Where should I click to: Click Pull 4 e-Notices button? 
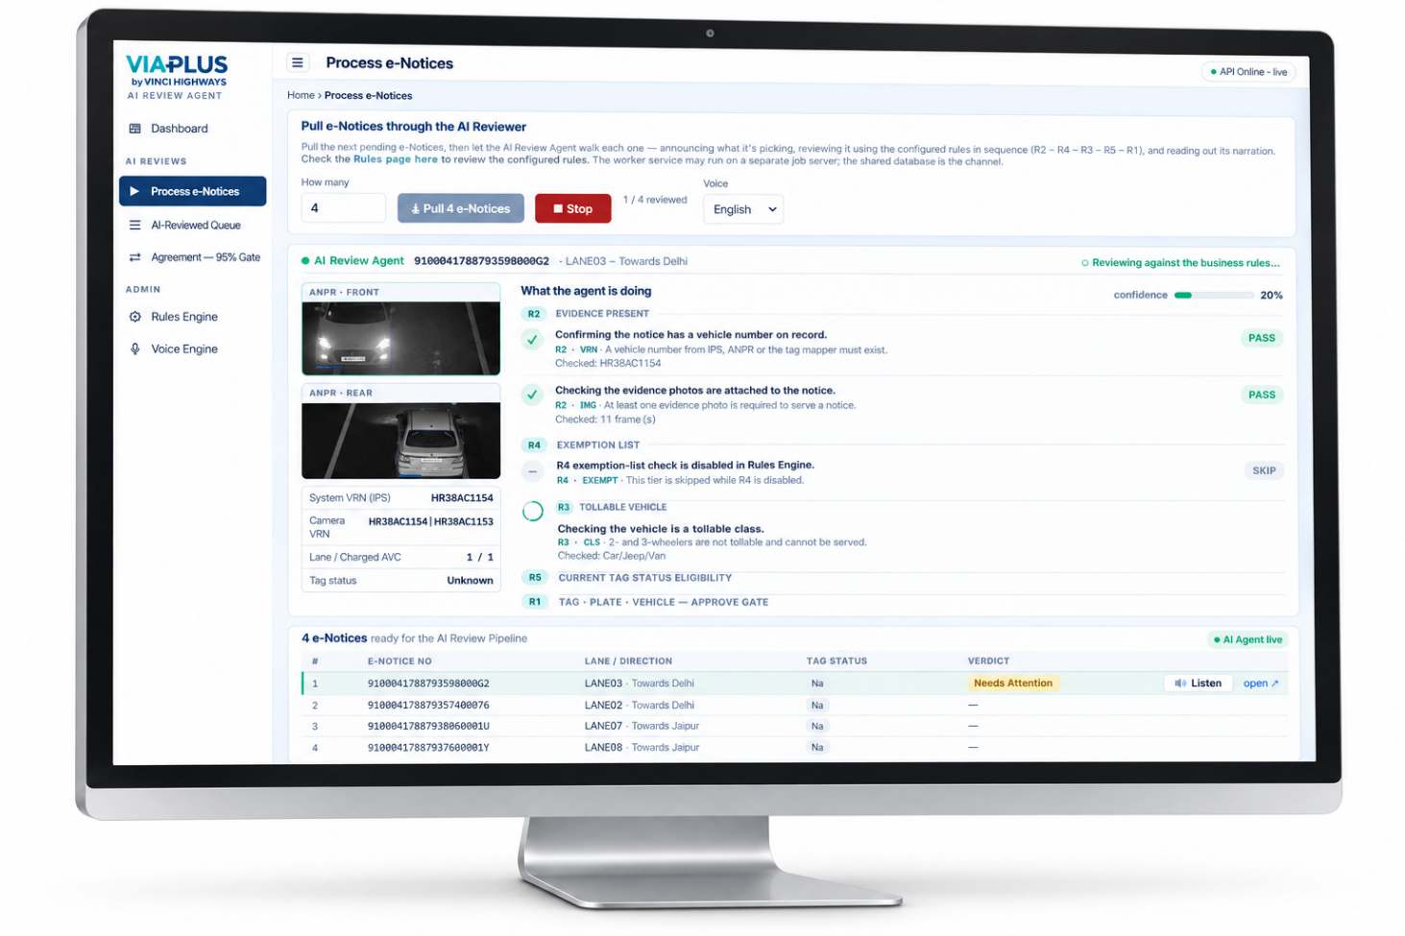point(461,208)
